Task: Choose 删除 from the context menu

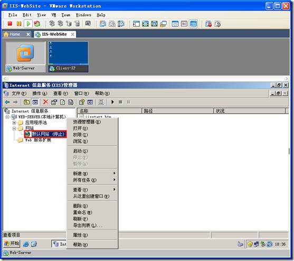Action: point(92,206)
